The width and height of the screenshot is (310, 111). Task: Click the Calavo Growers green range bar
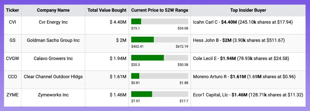click(x=147, y=58)
